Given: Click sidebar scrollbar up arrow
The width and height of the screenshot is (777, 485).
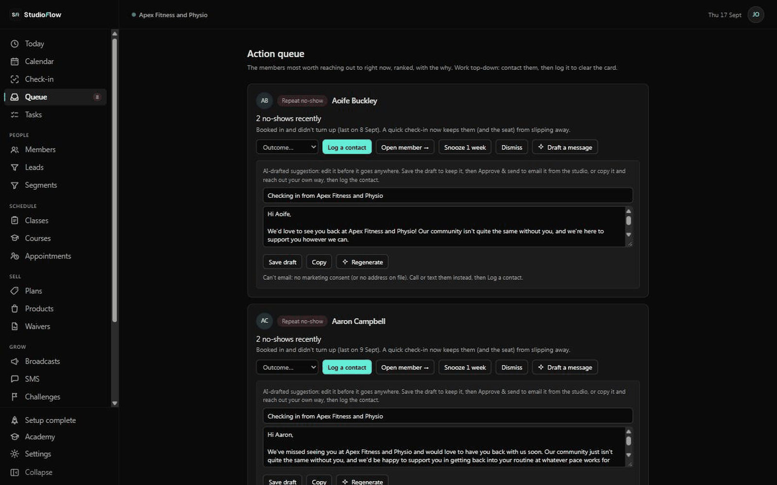Looking at the screenshot, I should click(x=115, y=33).
